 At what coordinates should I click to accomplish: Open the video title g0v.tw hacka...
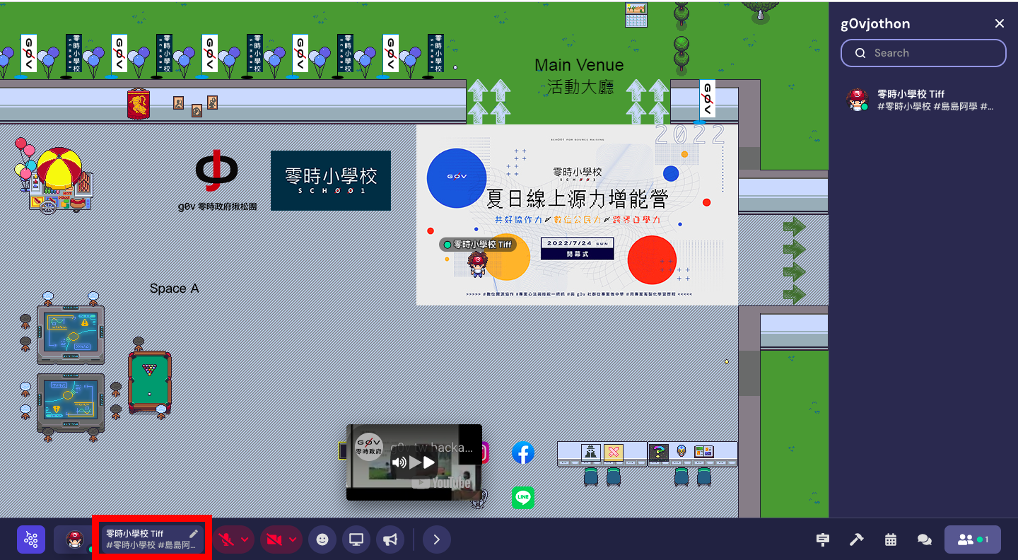[x=431, y=448]
